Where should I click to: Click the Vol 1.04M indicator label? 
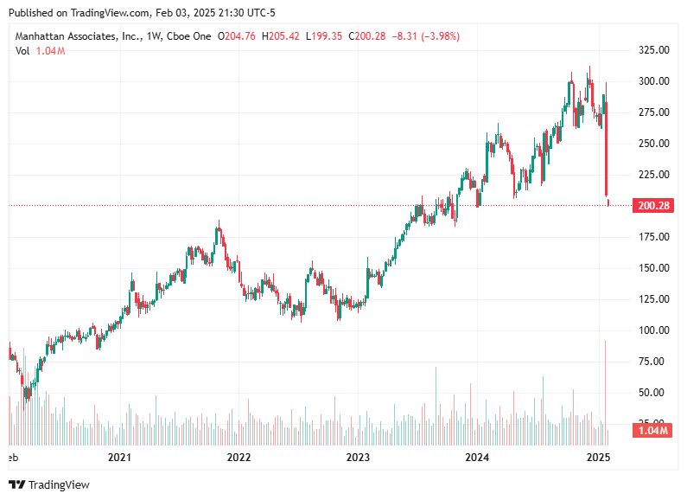tap(40, 51)
